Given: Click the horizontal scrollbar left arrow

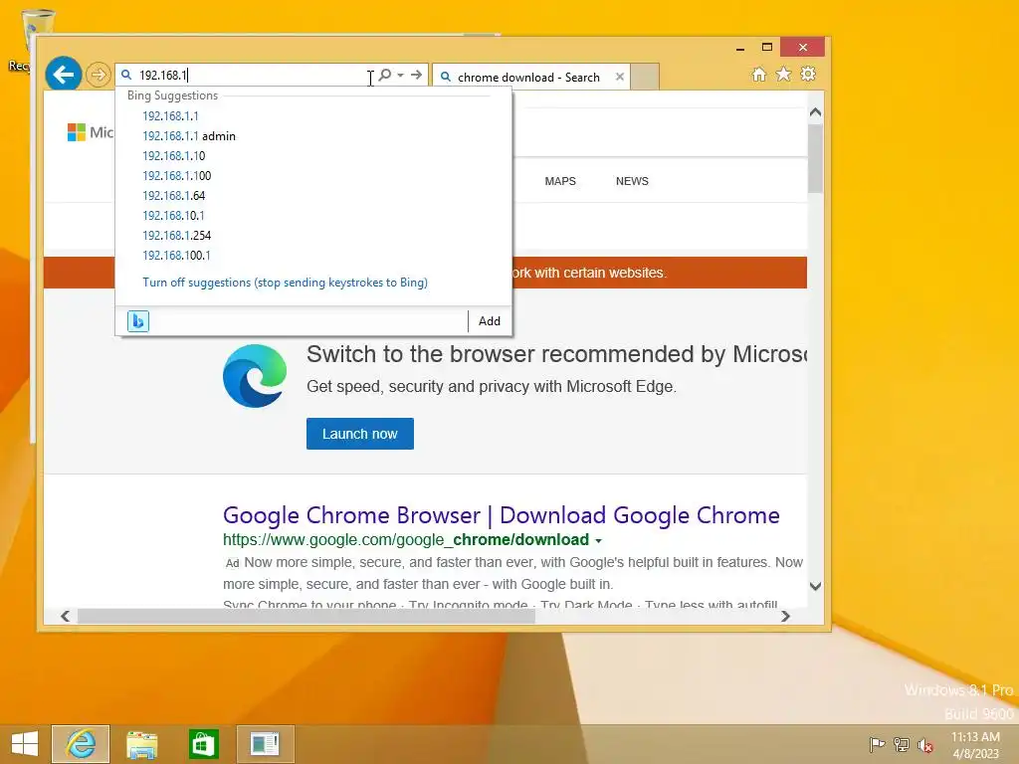Looking at the screenshot, I should click(65, 616).
